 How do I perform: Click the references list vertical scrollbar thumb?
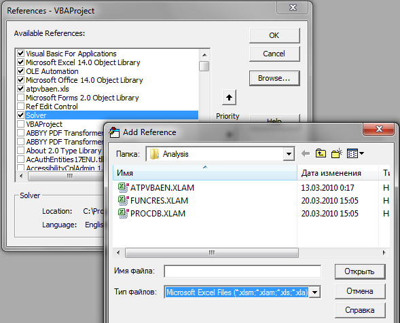click(x=204, y=66)
